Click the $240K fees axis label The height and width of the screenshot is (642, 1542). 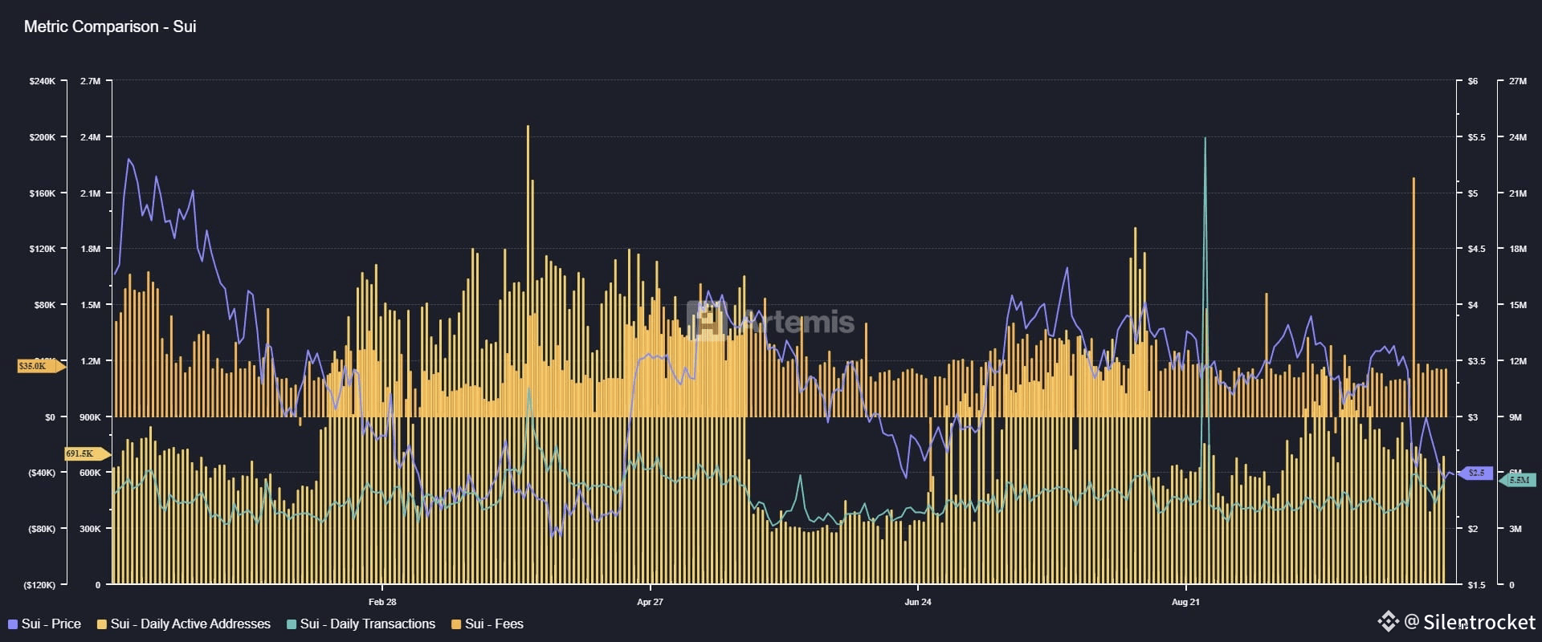[x=43, y=81]
